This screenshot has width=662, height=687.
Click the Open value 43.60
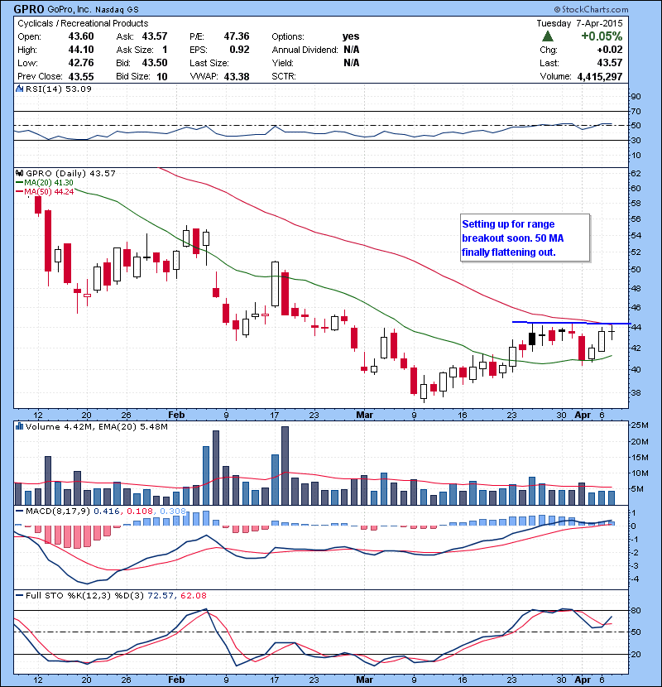click(x=81, y=36)
